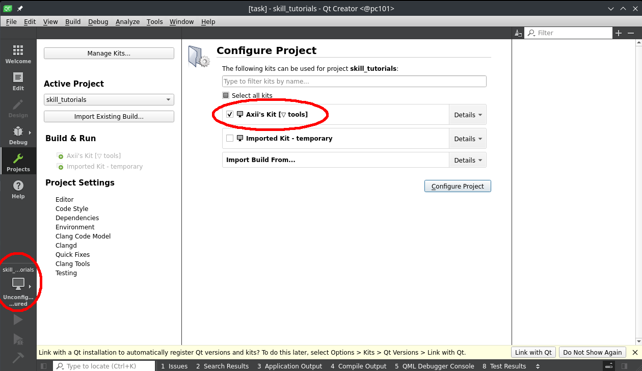The width and height of the screenshot is (642, 371).
Task: Open Testing project settings
Action: (x=66, y=273)
